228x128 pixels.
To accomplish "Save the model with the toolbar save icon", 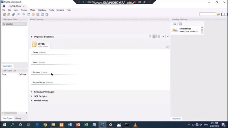I will click(13, 14).
